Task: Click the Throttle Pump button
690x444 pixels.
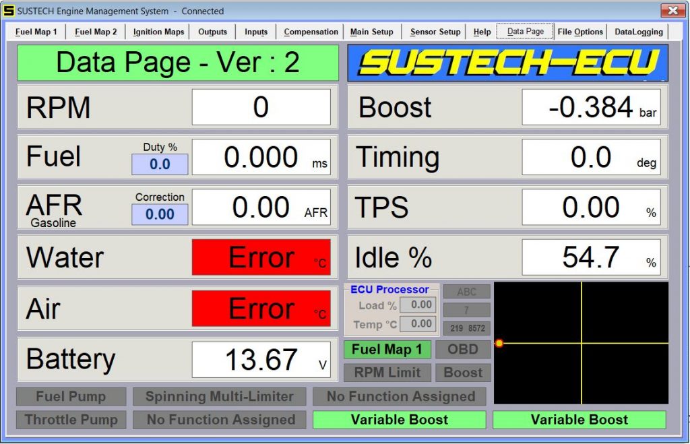Action: click(71, 420)
